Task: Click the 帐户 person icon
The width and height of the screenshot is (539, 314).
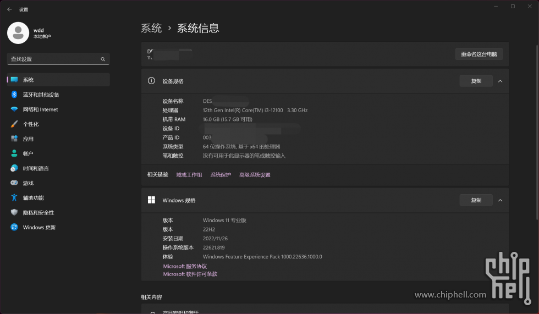Action: pos(14,153)
